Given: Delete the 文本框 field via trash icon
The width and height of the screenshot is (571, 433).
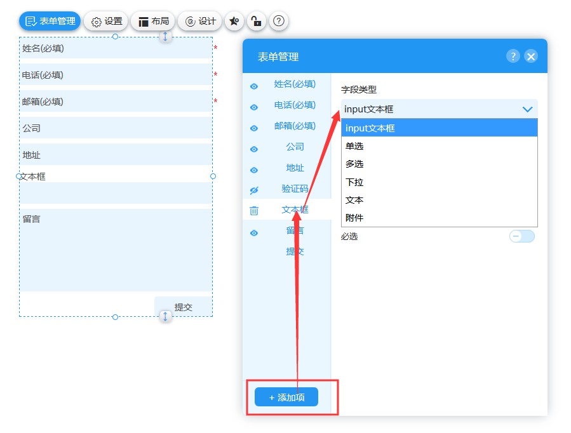Looking at the screenshot, I should point(254,211).
